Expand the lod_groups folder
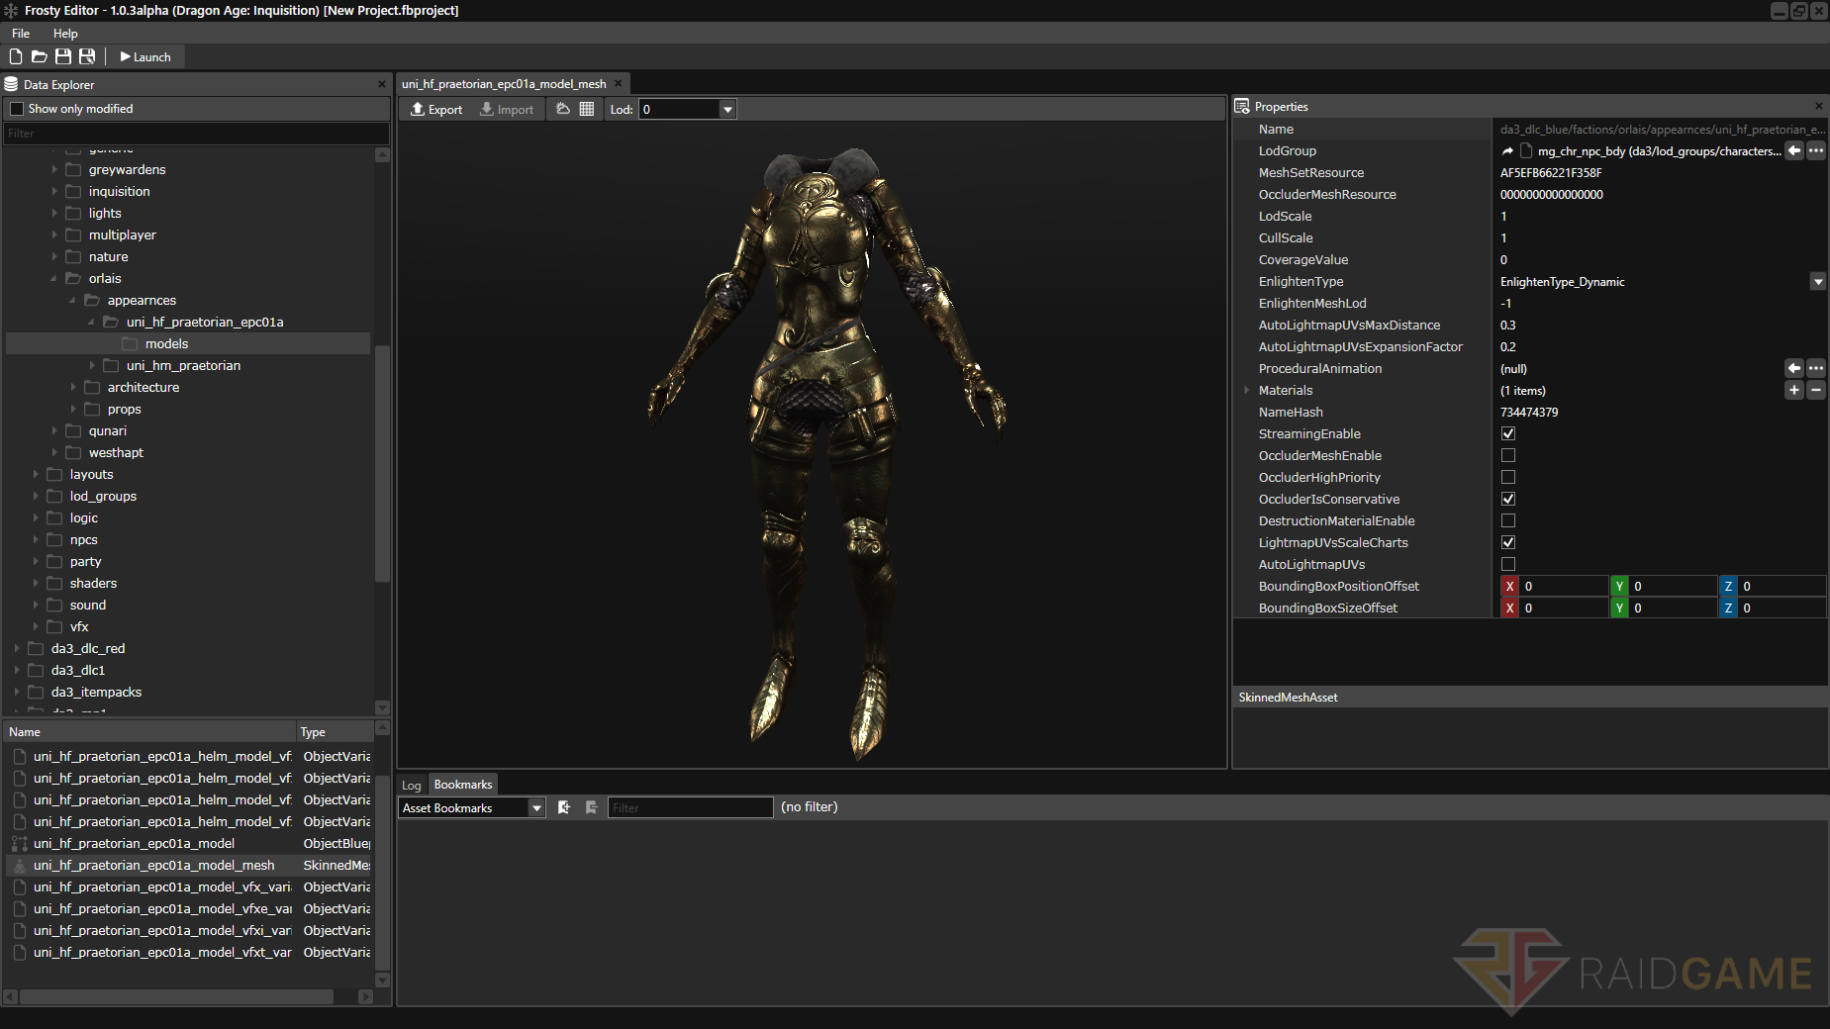 click(x=36, y=496)
